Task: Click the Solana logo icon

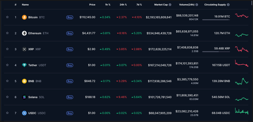Action: 24,97
